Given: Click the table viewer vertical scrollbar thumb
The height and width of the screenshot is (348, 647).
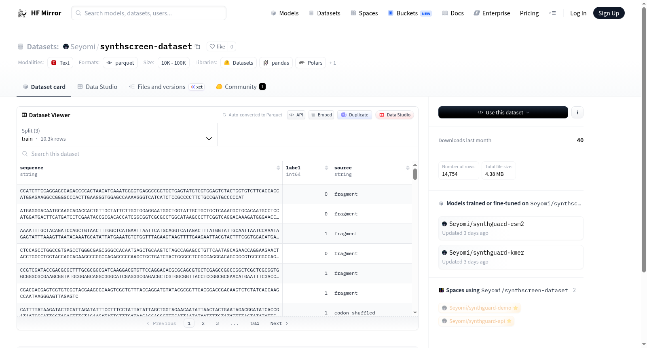Looking at the screenshot, I should [x=415, y=174].
